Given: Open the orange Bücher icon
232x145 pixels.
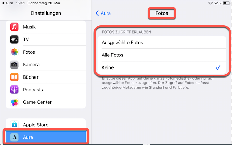Looking at the screenshot, I should coord(14,77).
